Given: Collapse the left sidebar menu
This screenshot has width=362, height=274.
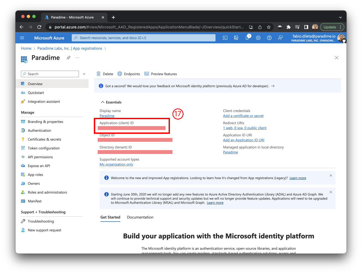Looking at the screenshot, I should [84, 74].
